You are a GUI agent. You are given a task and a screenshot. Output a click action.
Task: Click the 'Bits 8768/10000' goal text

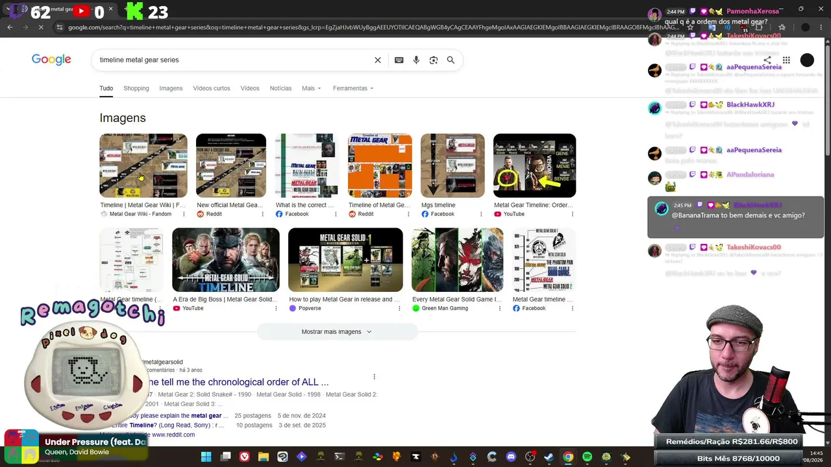pos(738,459)
